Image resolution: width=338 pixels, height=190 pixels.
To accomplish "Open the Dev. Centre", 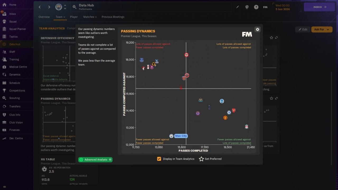I will click(x=16, y=138).
